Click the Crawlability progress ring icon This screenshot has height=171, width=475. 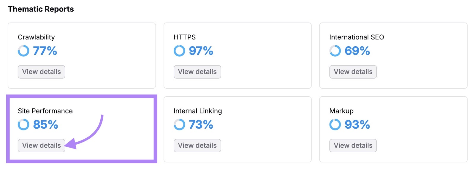pyautogui.click(x=23, y=51)
